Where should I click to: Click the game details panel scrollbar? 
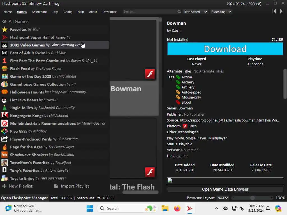click(285, 84)
